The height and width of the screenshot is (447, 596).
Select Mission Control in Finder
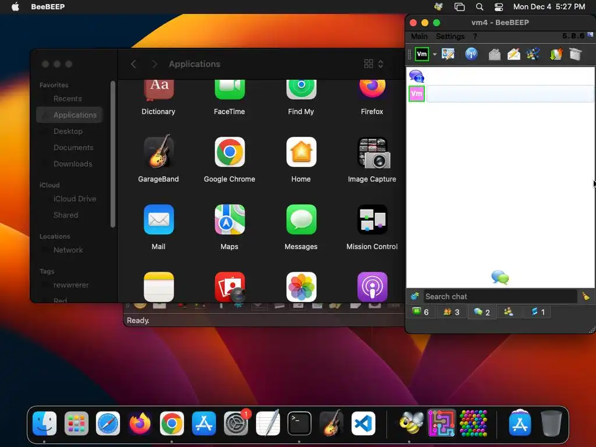pos(372,226)
